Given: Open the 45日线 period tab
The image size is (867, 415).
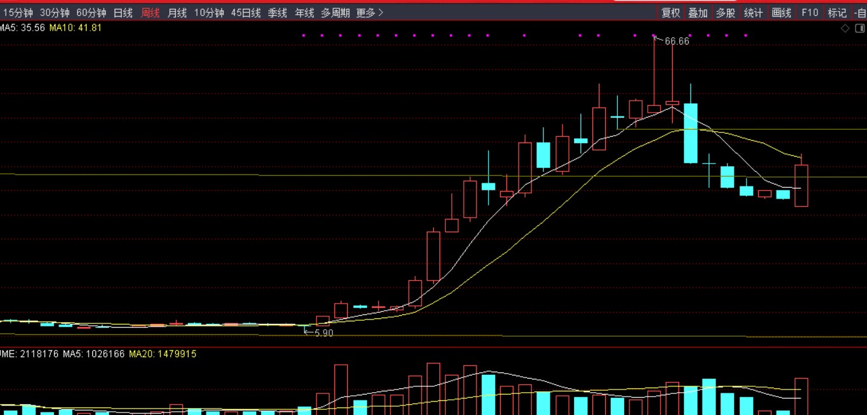Looking at the screenshot, I should [x=246, y=13].
